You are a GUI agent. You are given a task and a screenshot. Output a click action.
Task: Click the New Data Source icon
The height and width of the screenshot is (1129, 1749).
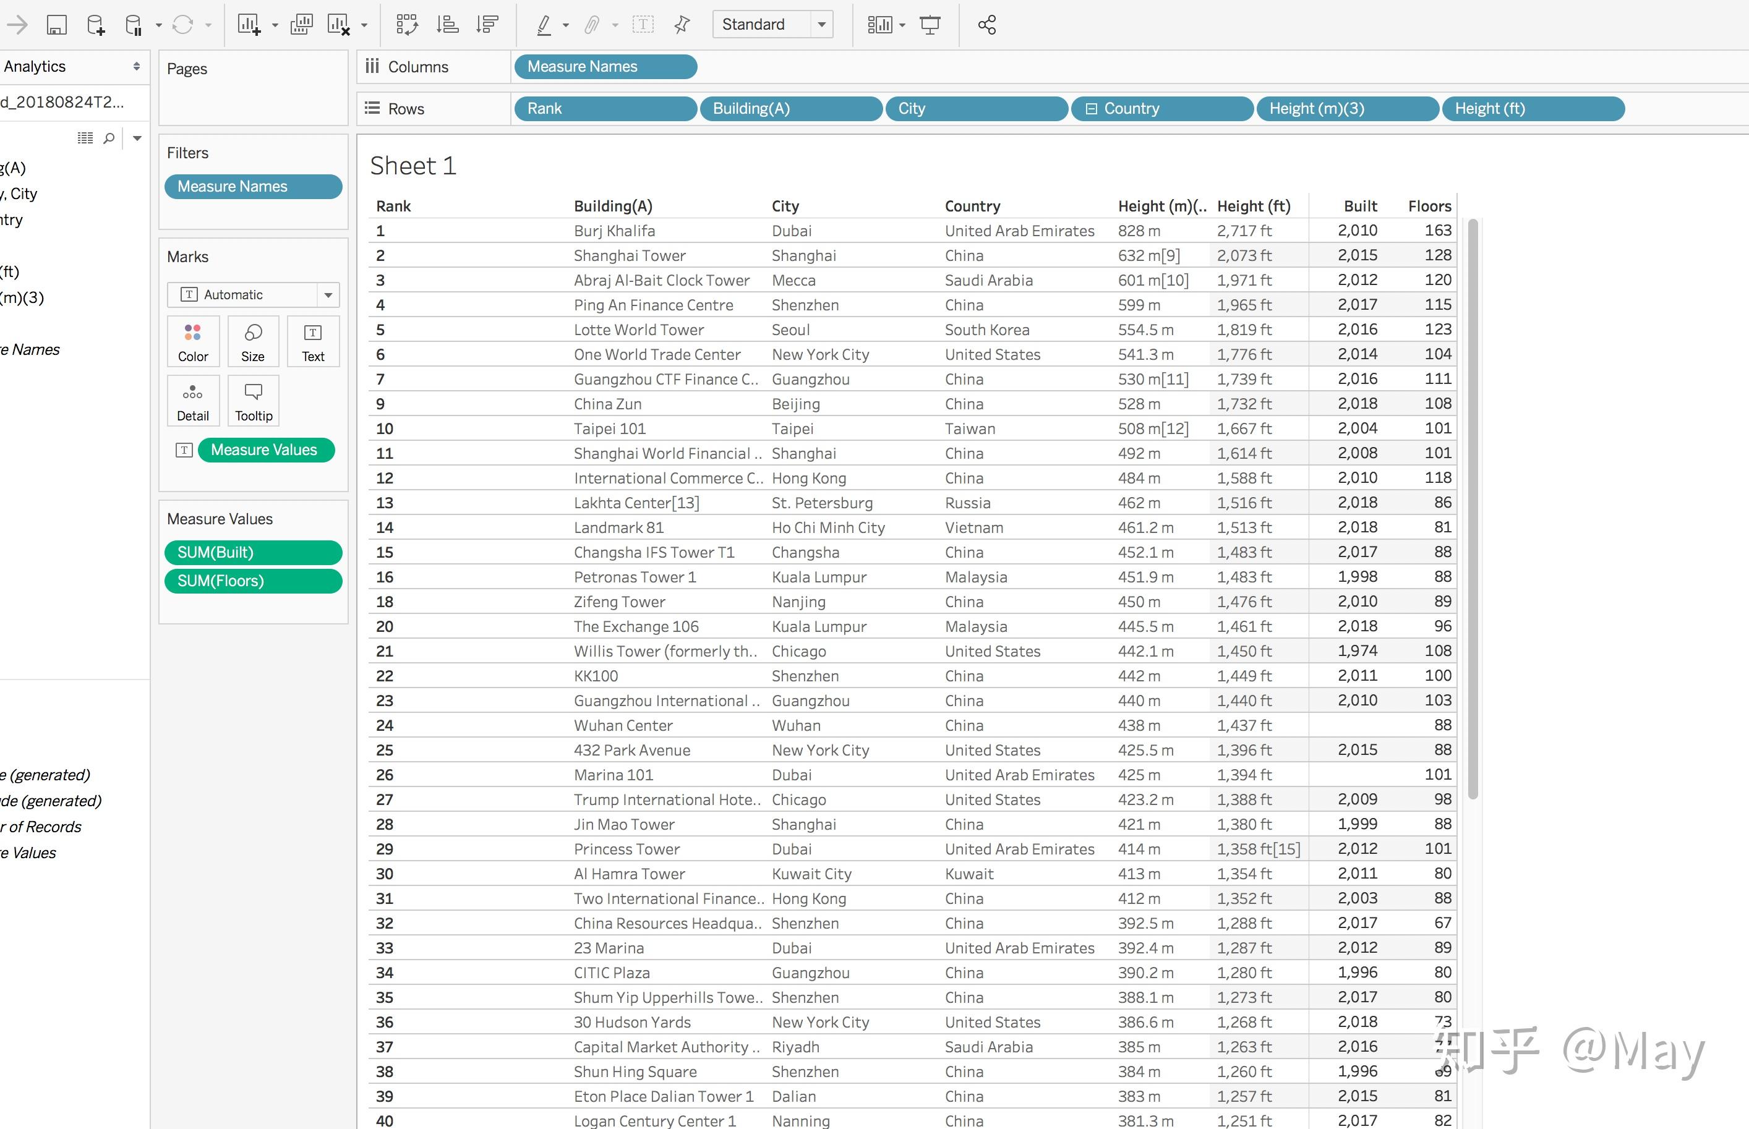click(x=95, y=25)
